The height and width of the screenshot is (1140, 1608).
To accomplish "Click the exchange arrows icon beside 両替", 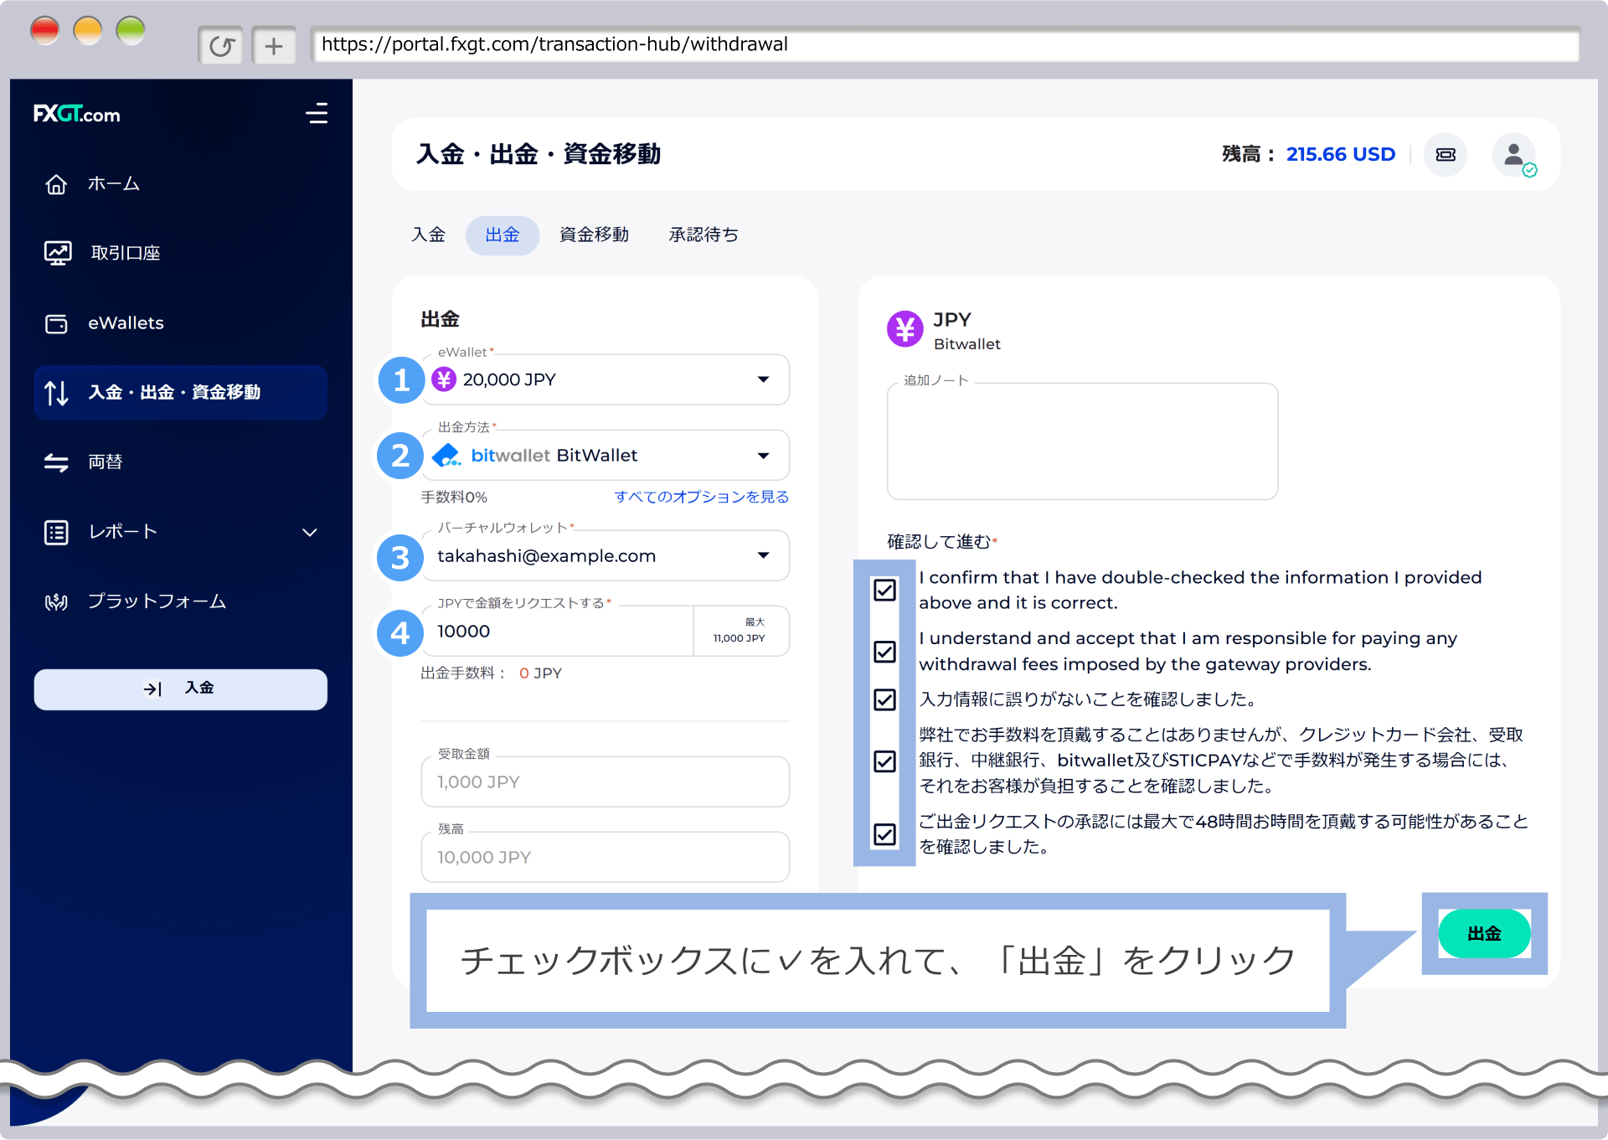I will click(56, 462).
